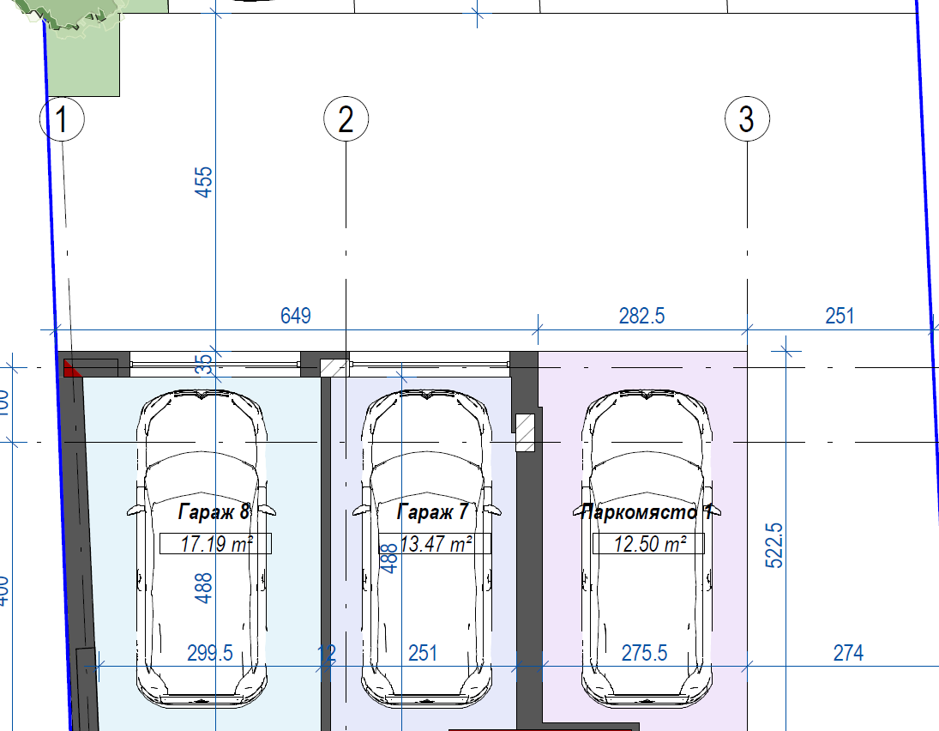Select the 17.19 m² area tag
This screenshot has height=731, width=939.
pyautogui.click(x=215, y=543)
